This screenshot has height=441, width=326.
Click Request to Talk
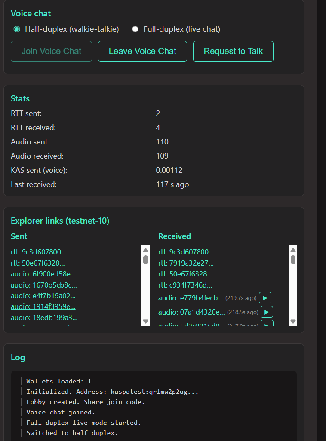(x=233, y=51)
